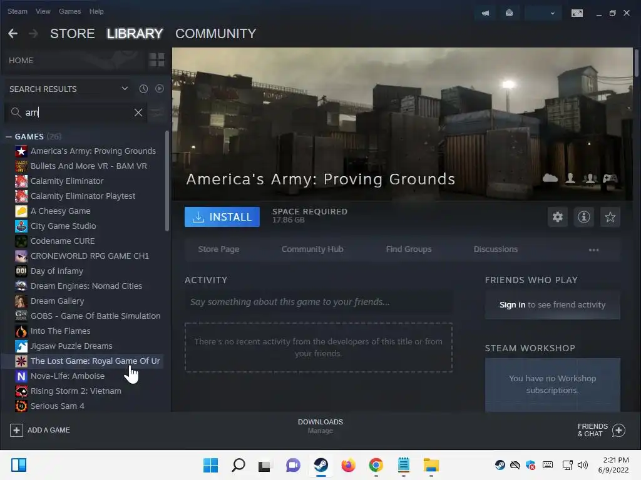Open game settings gear
The height and width of the screenshot is (480, 641).
[558, 217]
